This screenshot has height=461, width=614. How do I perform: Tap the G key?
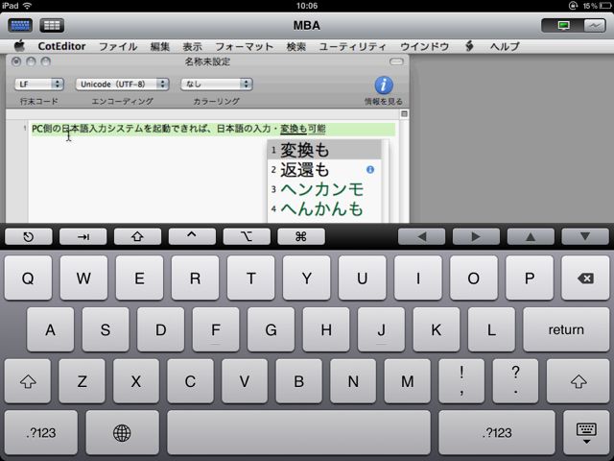pos(271,329)
